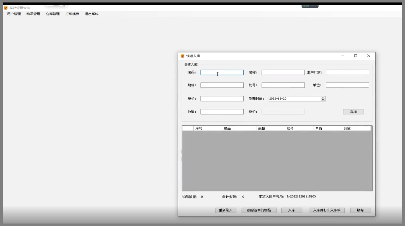Click the 单价 input box
The height and width of the screenshot is (226, 405).
(222, 99)
